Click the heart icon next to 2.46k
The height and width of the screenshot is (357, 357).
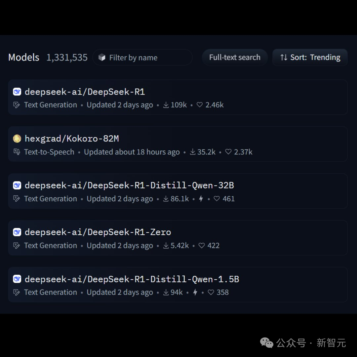pyautogui.click(x=200, y=105)
